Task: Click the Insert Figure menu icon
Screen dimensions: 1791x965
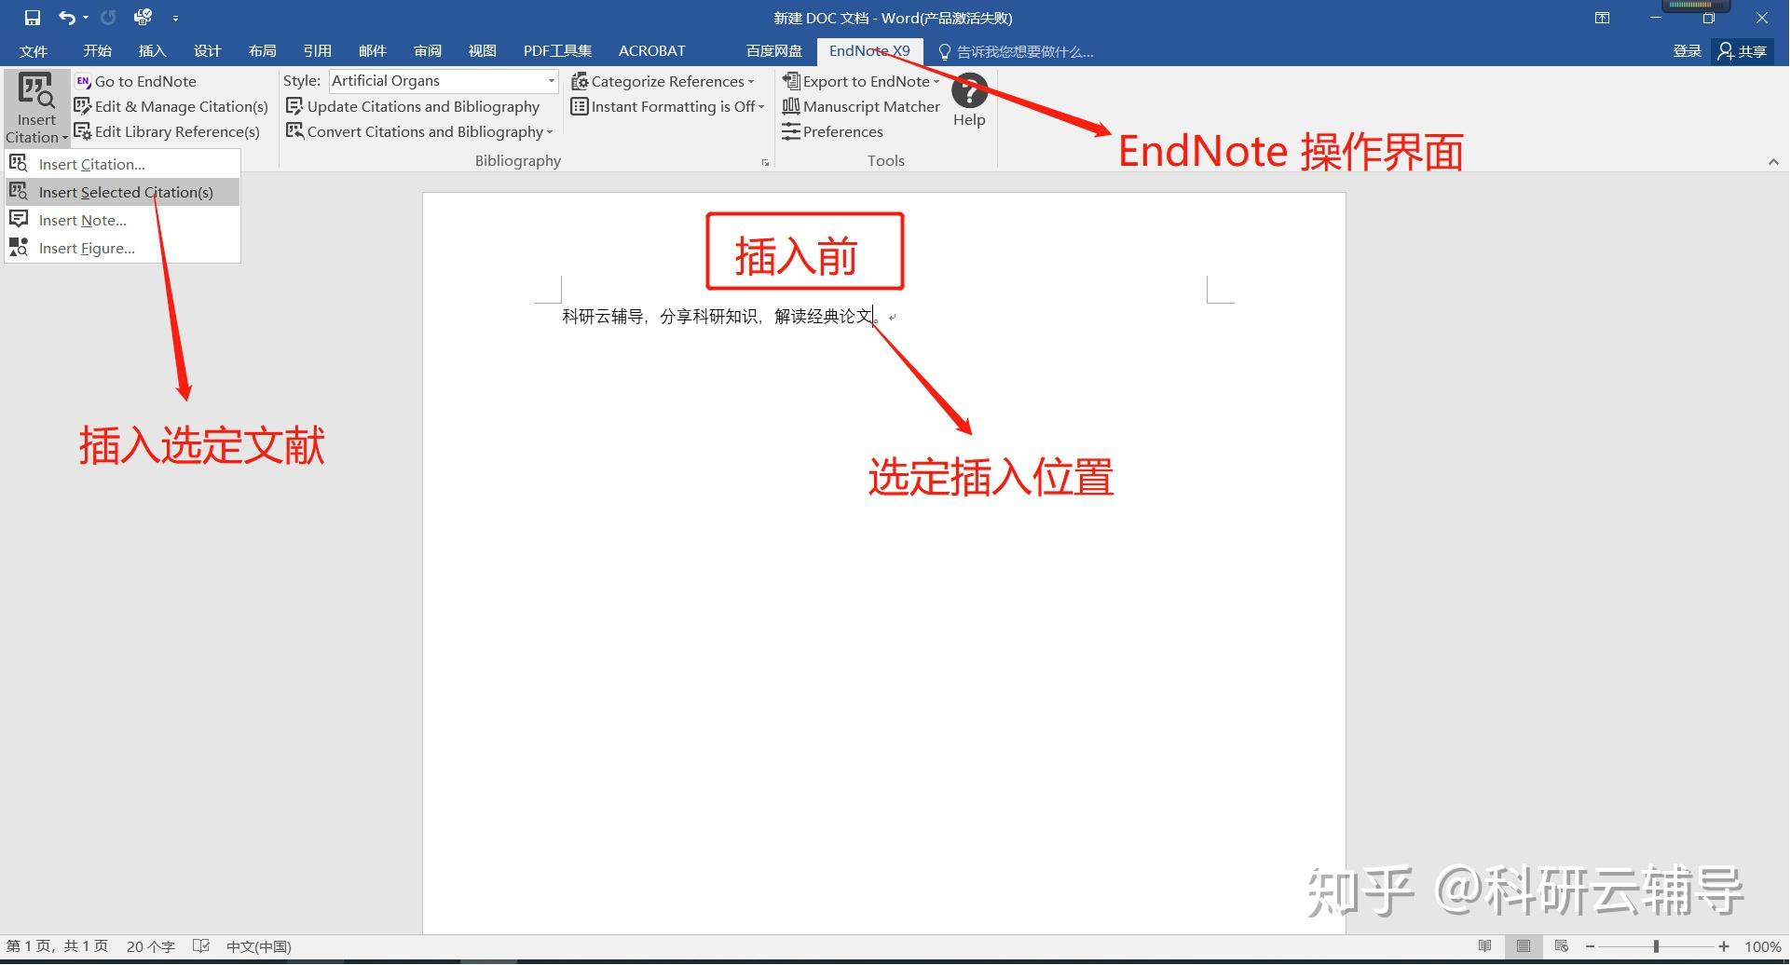Action: tap(19, 248)
